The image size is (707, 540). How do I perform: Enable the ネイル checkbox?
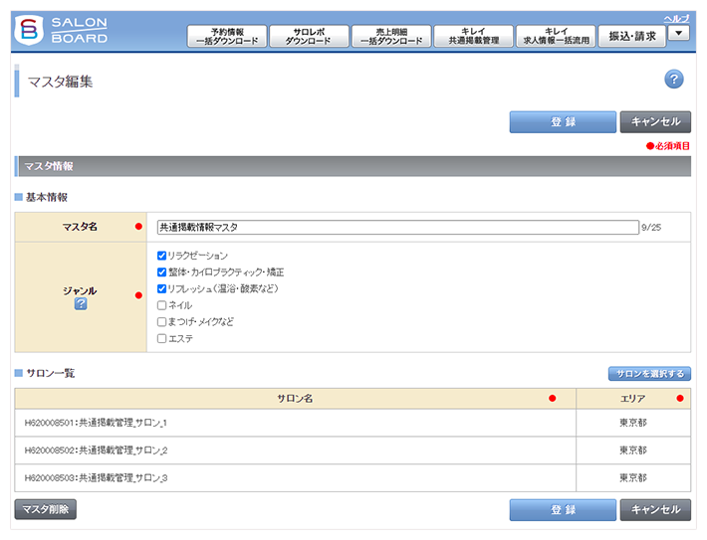click(x=162, y=305)
